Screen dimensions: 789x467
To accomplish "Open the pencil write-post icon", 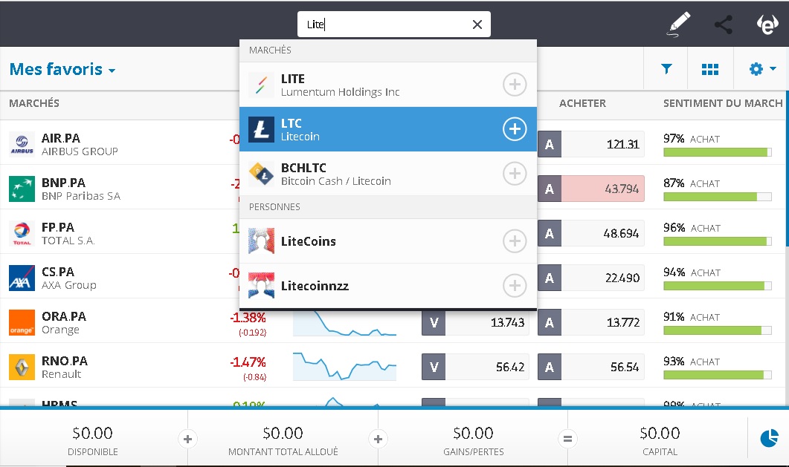I will (677, 25).
